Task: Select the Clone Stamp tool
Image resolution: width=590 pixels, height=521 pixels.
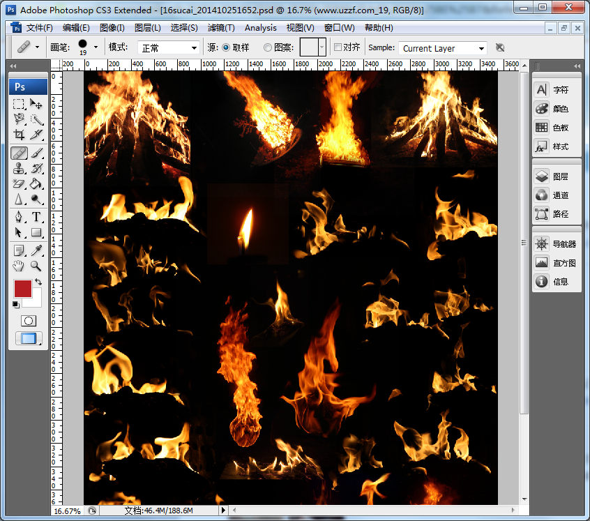Action: (x=20, y=168)
